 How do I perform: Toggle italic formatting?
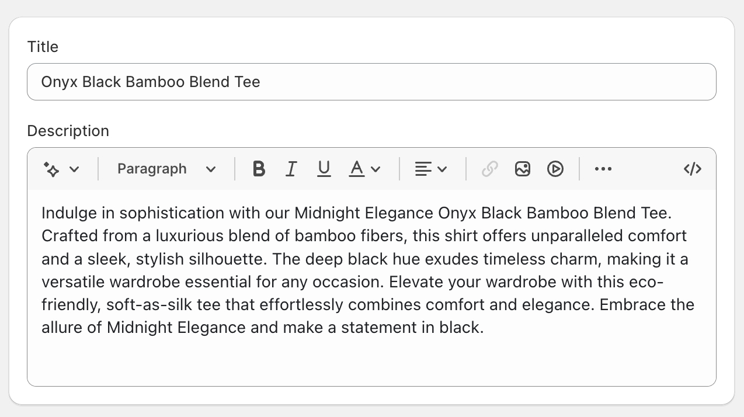tap(291, 169)
